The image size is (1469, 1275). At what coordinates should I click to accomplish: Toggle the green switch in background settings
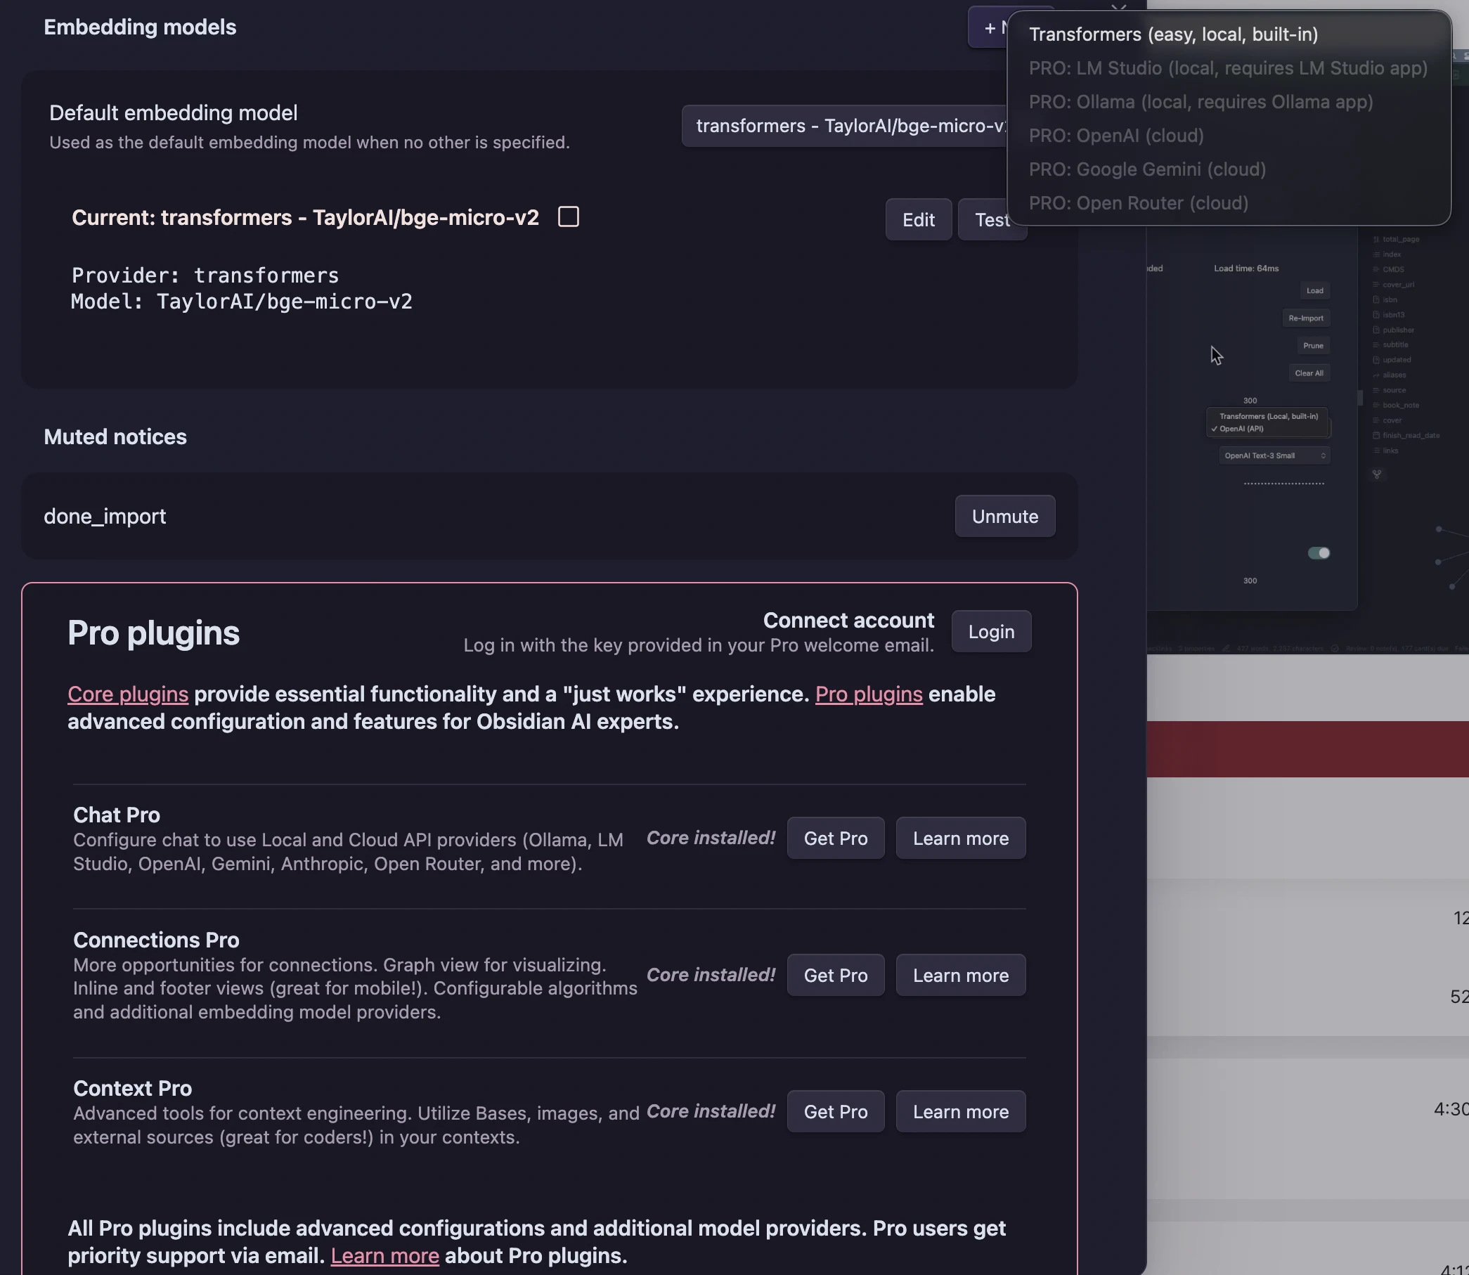[1318, 553]
